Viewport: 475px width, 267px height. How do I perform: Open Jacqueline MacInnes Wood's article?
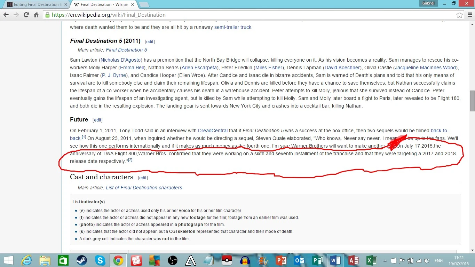pyautogui.click(x=425, y=68)
